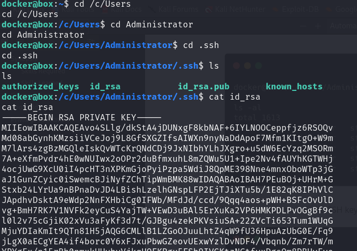The image size is (357, 251).
Task: Click the key line starting with vg+BmH7RK7V1NVFk
Action: [167, 211]
